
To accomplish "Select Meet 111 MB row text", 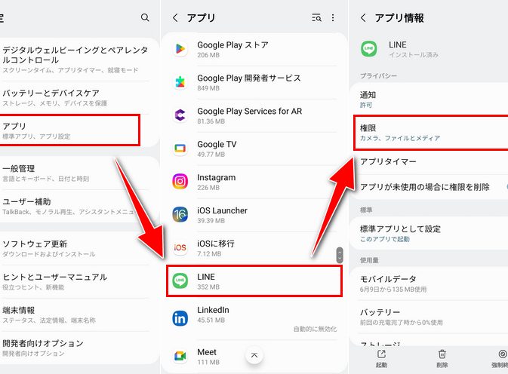I will [x=208, y=357].
